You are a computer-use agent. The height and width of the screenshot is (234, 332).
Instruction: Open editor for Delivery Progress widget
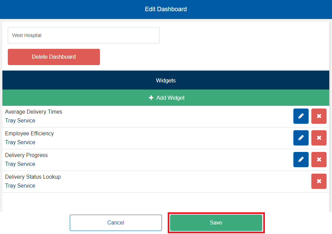click(301, 160)
